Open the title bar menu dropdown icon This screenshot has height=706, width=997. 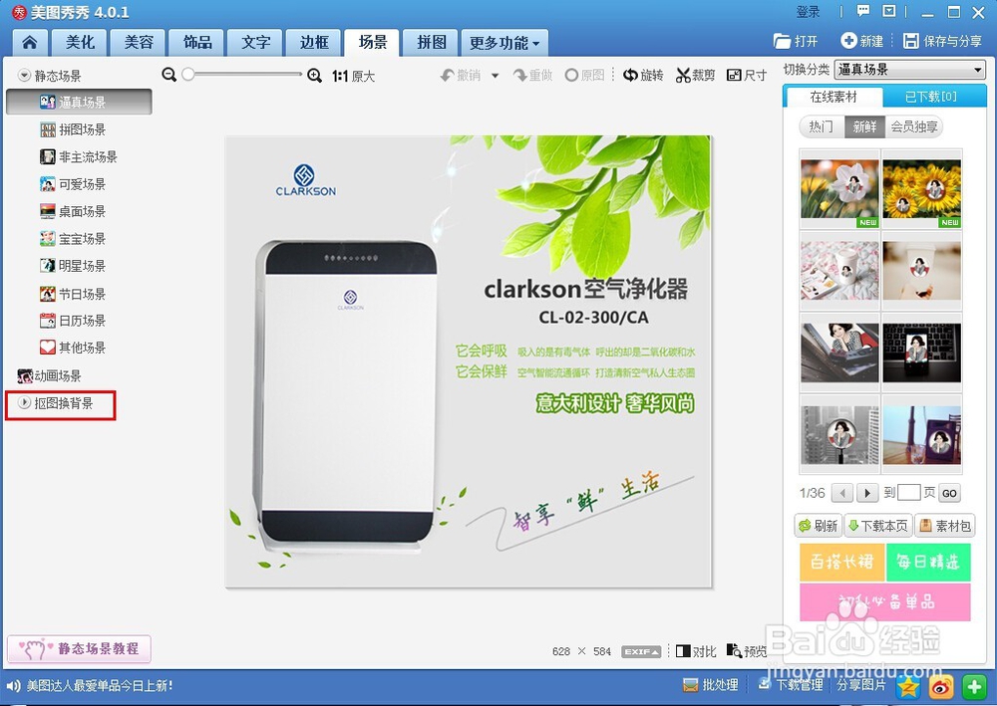pos(889,11)
